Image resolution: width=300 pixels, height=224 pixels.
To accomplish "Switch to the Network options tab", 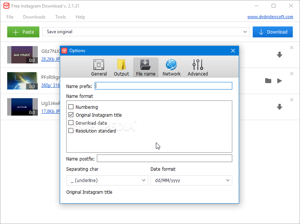I will tap(171, 67).
